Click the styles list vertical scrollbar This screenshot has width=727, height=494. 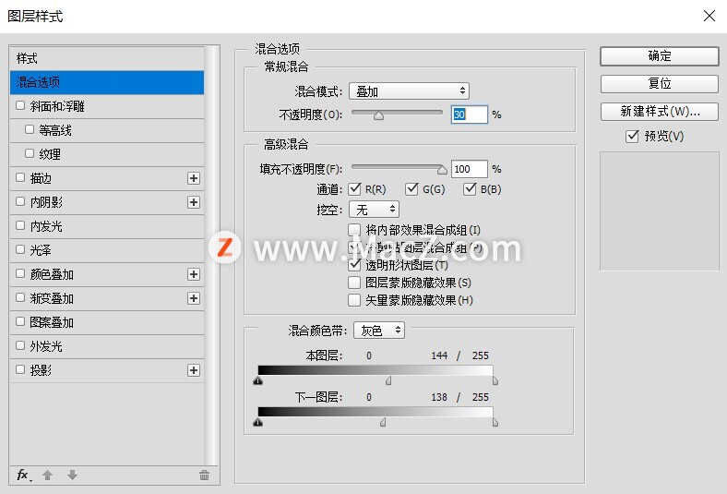pyautogui.click(x=211, y=255)
